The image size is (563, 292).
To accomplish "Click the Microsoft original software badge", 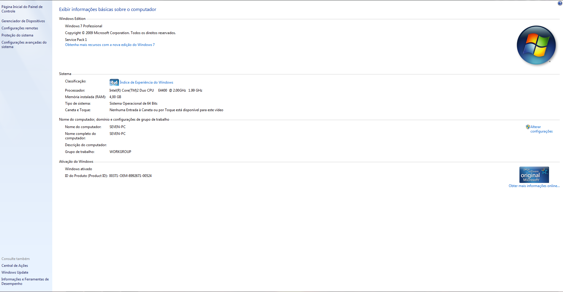I will click(534, 175).
